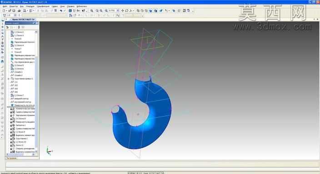This screenshot has height=174, width=320.
Task: Close the model tree panel
Action: [x=37, y=23]
